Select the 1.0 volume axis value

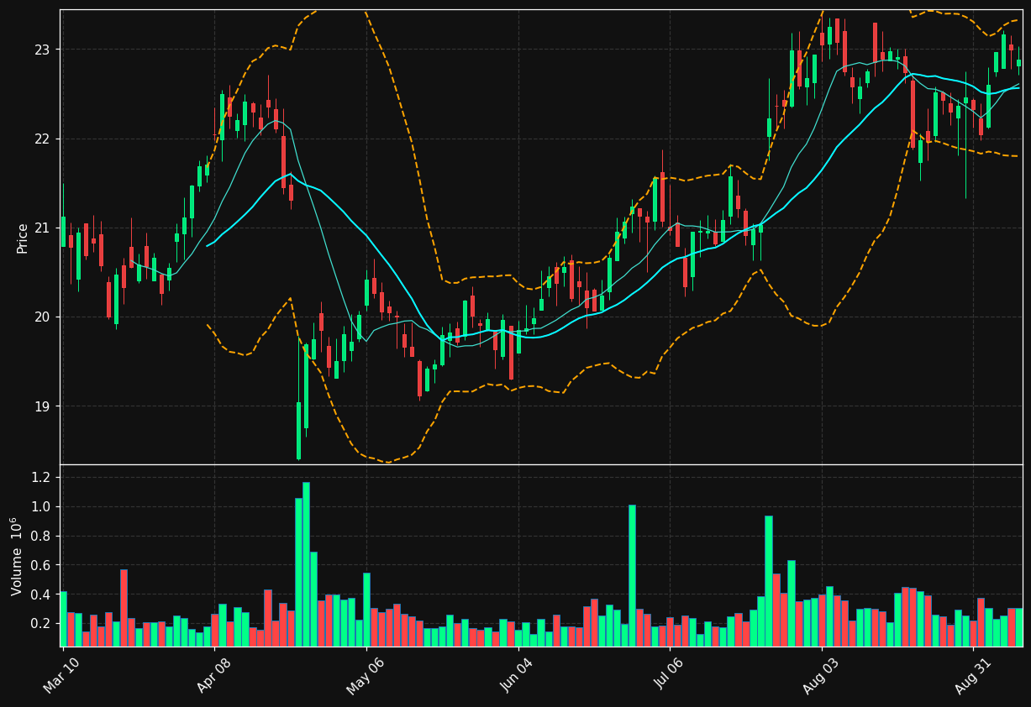[x=42, y=506]
